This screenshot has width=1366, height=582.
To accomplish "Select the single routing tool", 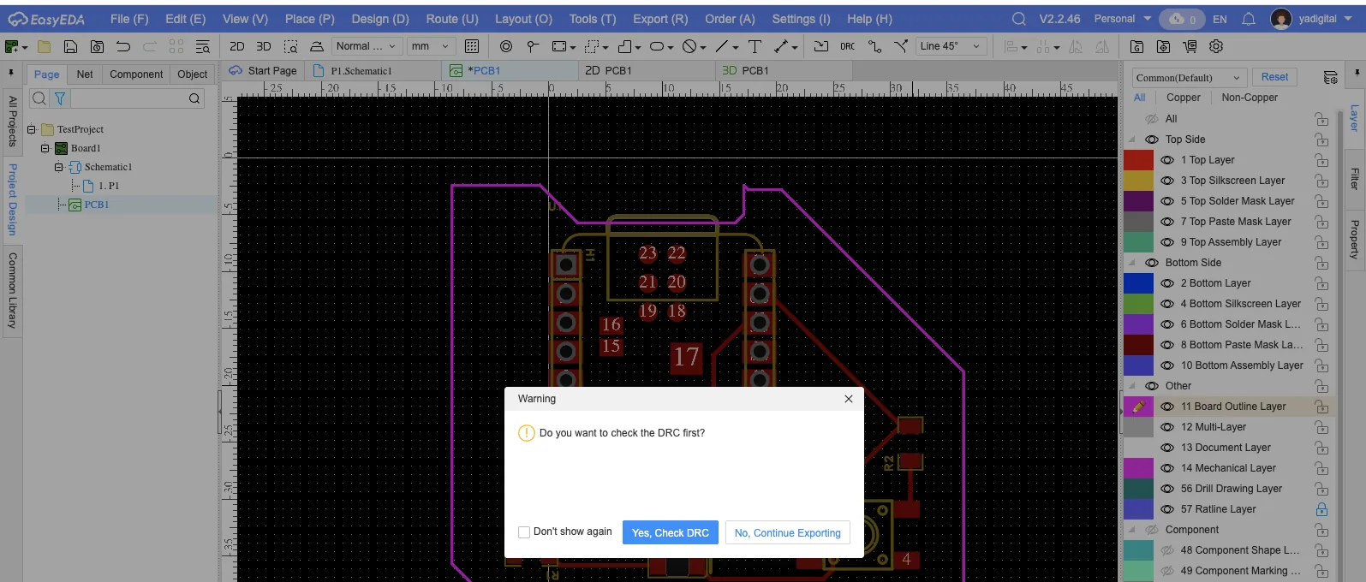I will click(x=874, y=46).
